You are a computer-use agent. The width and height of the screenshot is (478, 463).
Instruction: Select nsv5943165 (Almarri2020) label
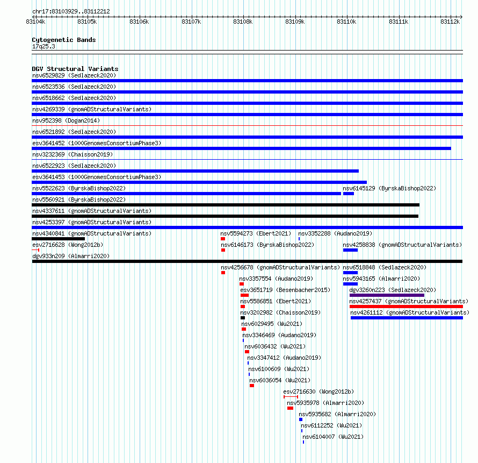[381, 279]
